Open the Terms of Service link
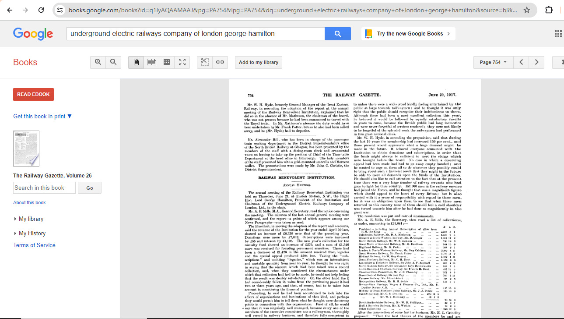 (34, 245)
